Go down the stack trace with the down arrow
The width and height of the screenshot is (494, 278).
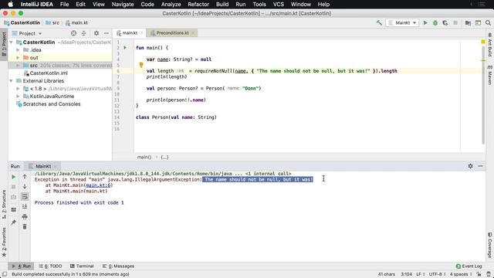(x=25, y=187)
